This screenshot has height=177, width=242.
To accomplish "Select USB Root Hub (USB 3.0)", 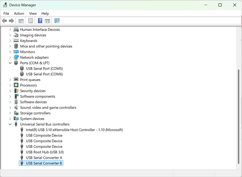I will click(45, 152).
